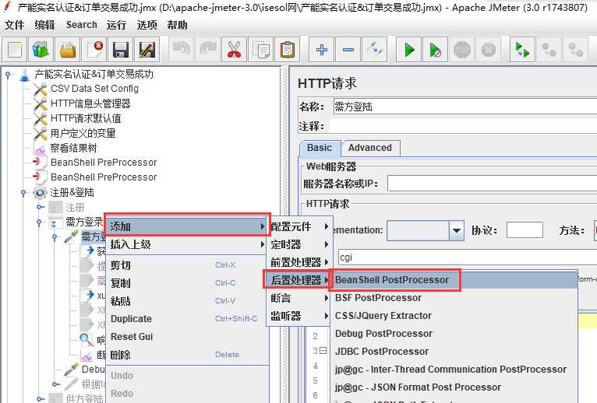Collapse all nodes with minus icon
Viewport: 597px width, 403px height.
point(348,50)
